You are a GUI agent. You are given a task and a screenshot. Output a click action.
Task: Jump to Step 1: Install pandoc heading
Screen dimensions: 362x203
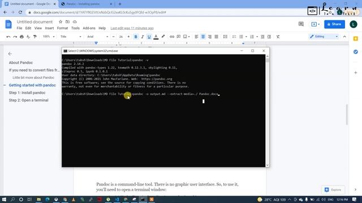click(x=27, y=92)
